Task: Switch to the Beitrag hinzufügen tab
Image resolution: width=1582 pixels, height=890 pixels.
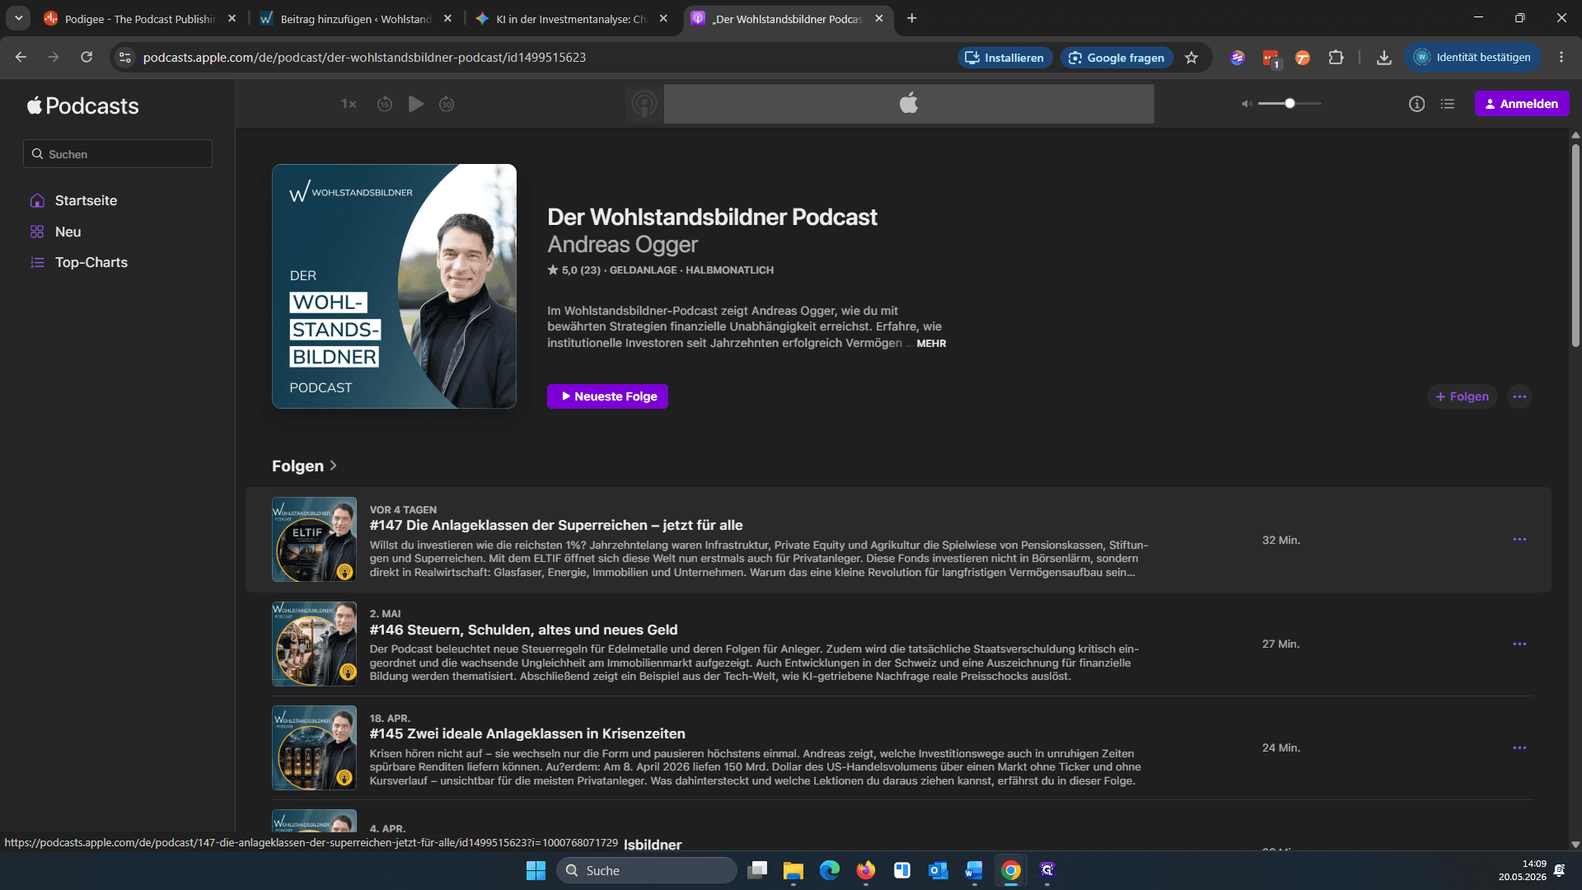Action: [356, 18]
